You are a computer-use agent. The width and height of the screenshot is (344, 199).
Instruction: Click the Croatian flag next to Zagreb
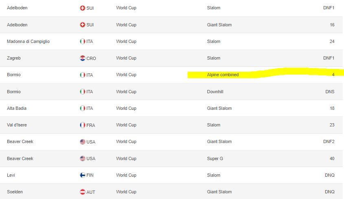coord(83,58)
